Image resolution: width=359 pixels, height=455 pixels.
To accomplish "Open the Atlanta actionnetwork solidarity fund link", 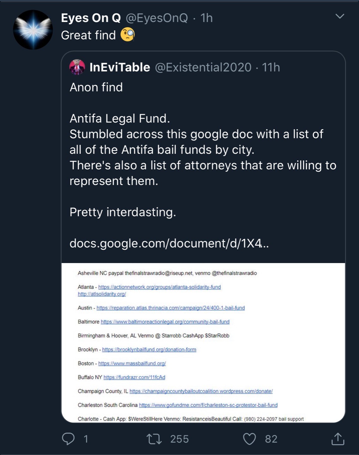I will pos(159,287).
